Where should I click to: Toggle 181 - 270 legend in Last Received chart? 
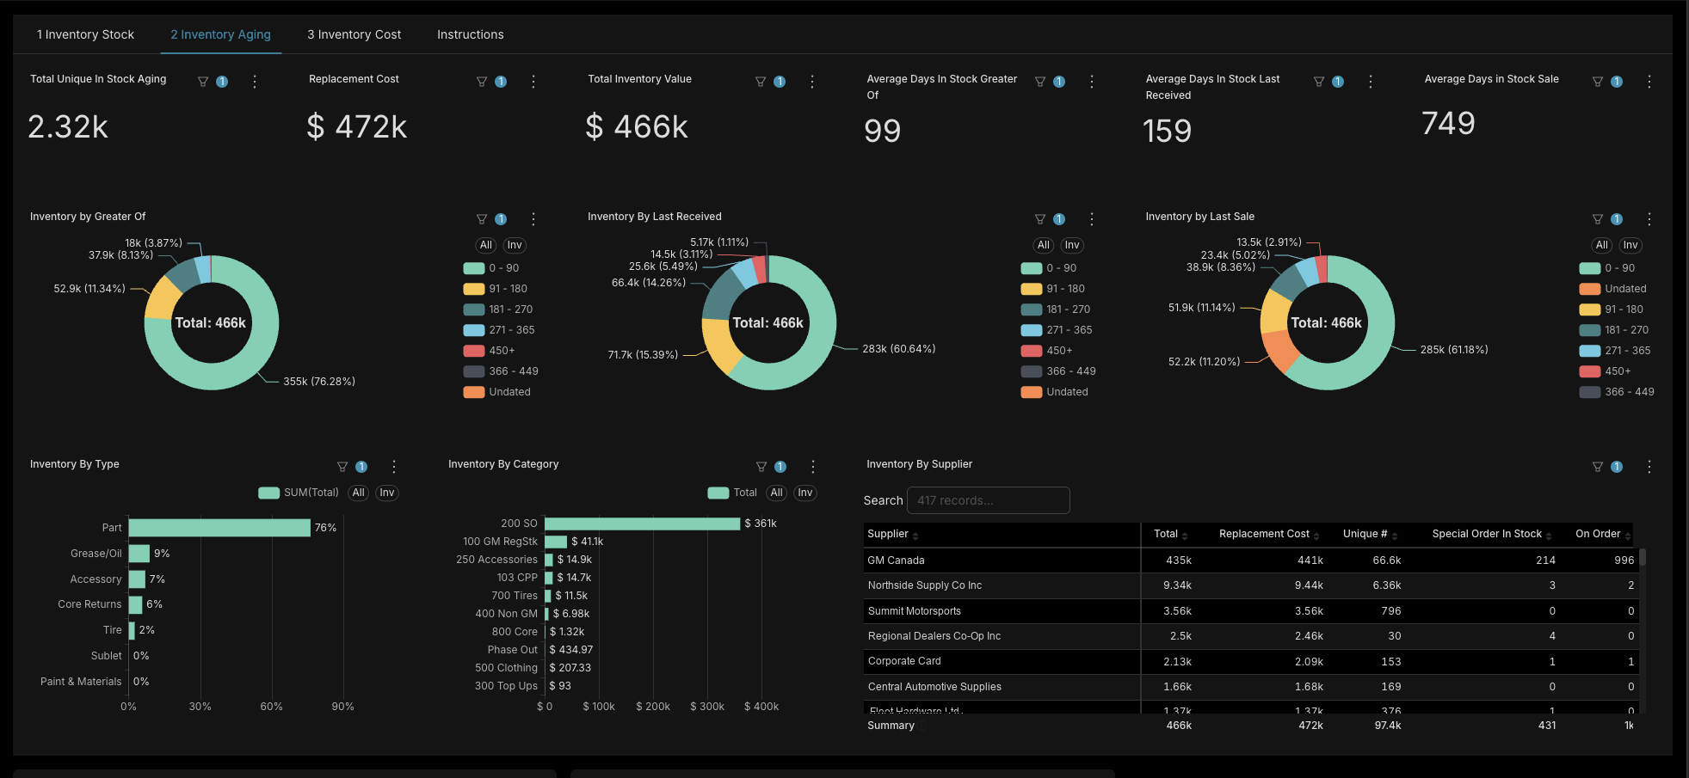coord(1056,309)
